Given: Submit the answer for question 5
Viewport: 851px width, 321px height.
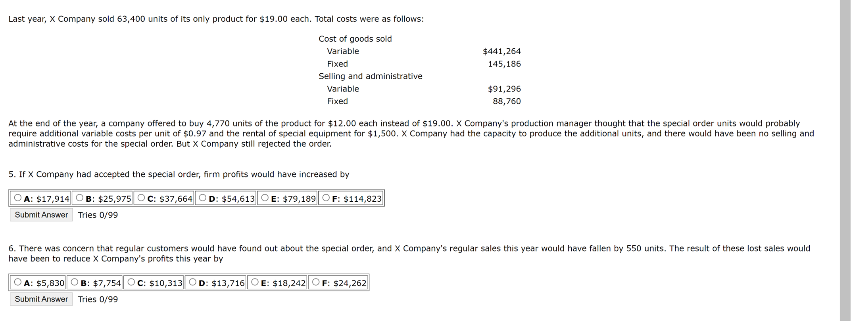Looking at the screenshot, I should point(41,215).
